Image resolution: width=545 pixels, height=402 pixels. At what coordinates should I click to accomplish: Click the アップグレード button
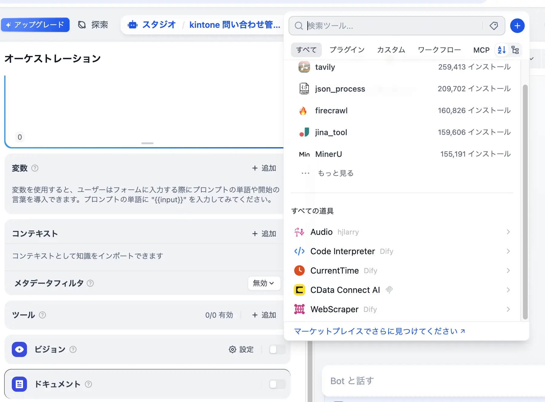click(x=35, y=25)
